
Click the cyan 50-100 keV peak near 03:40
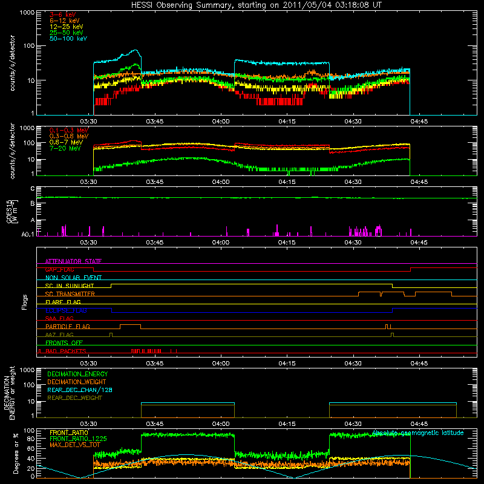(x=135, y=50)
